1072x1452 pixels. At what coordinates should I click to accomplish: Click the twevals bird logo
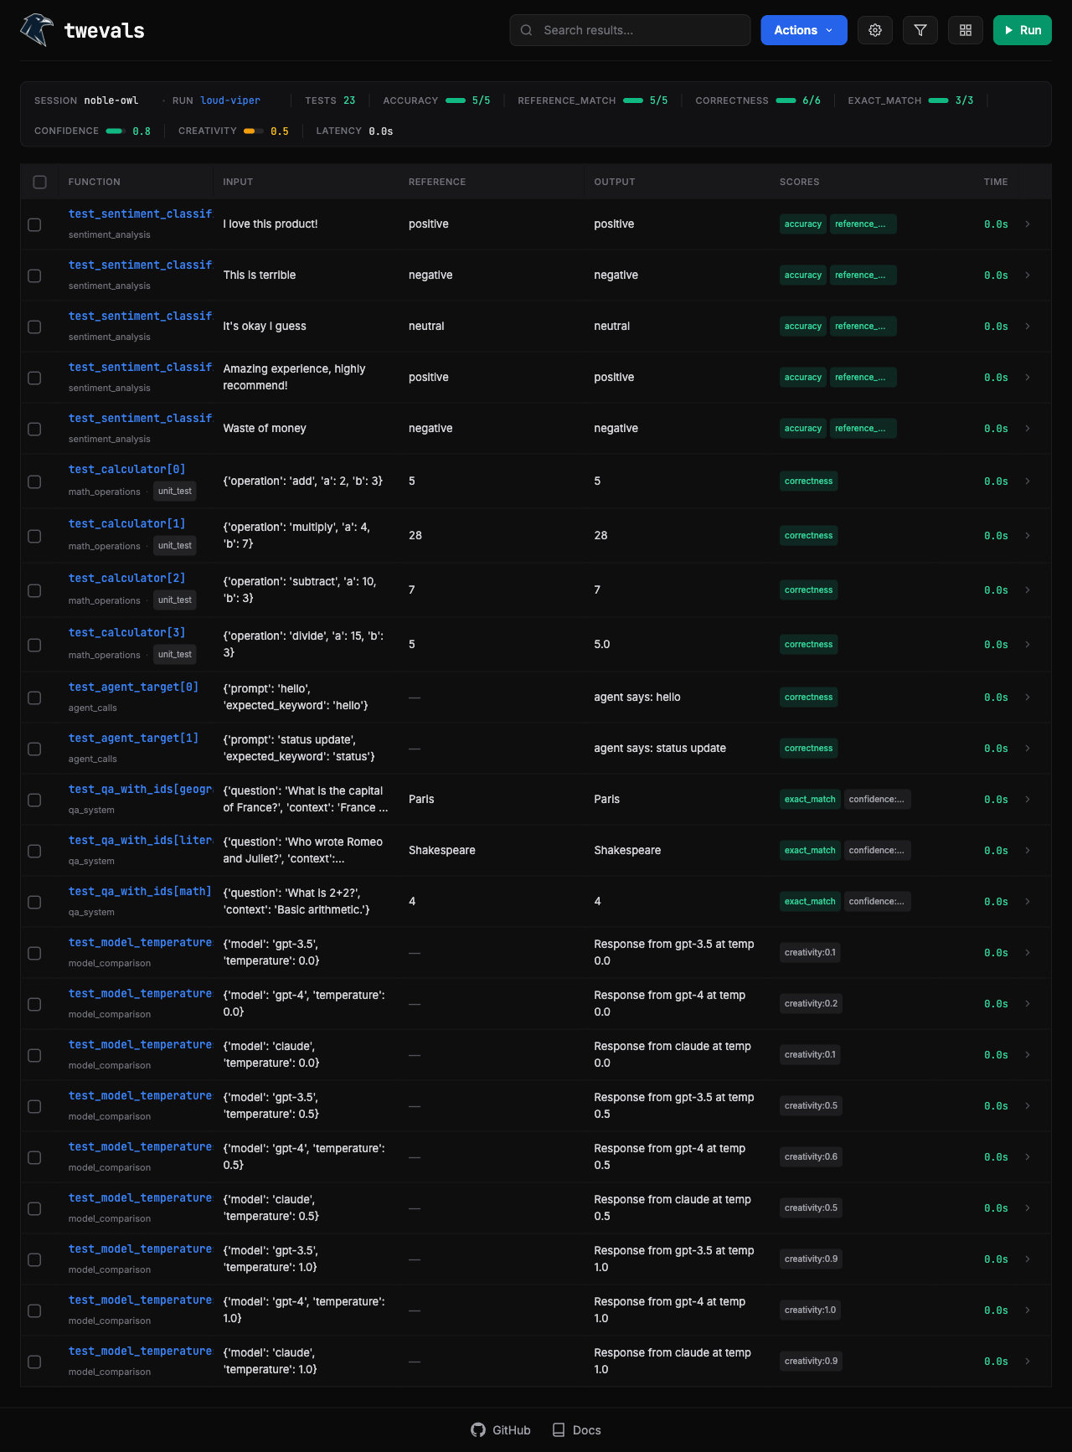point(37,30)
